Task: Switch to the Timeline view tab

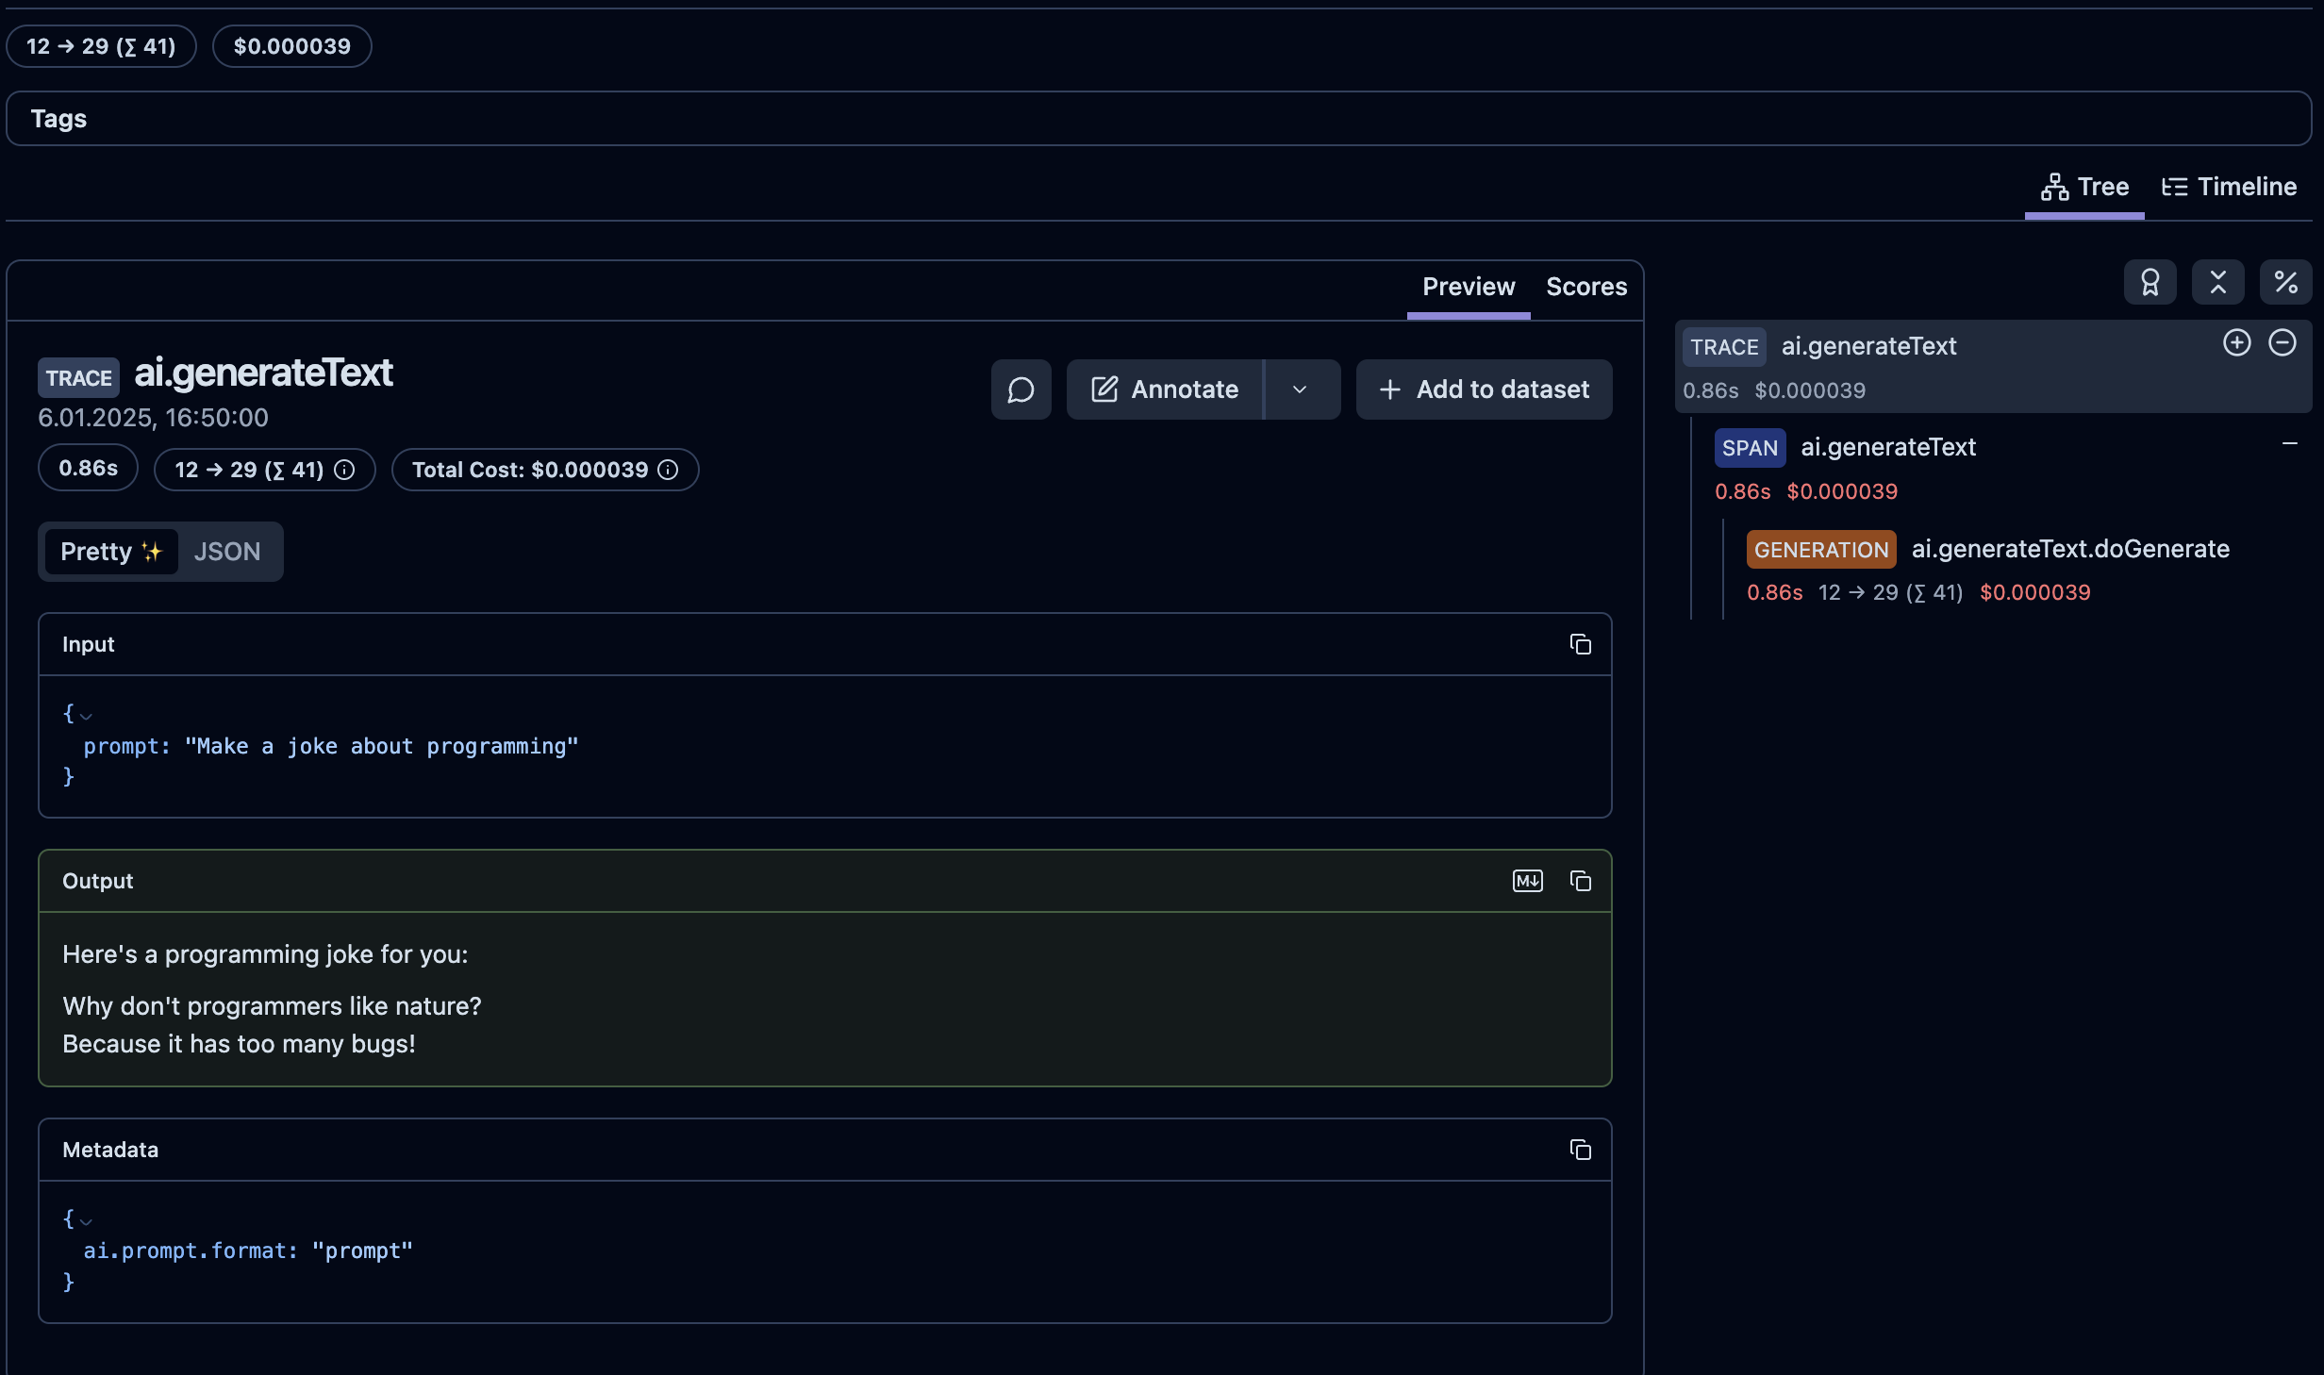Action: pyautogui.click(x=2228, y=187)
